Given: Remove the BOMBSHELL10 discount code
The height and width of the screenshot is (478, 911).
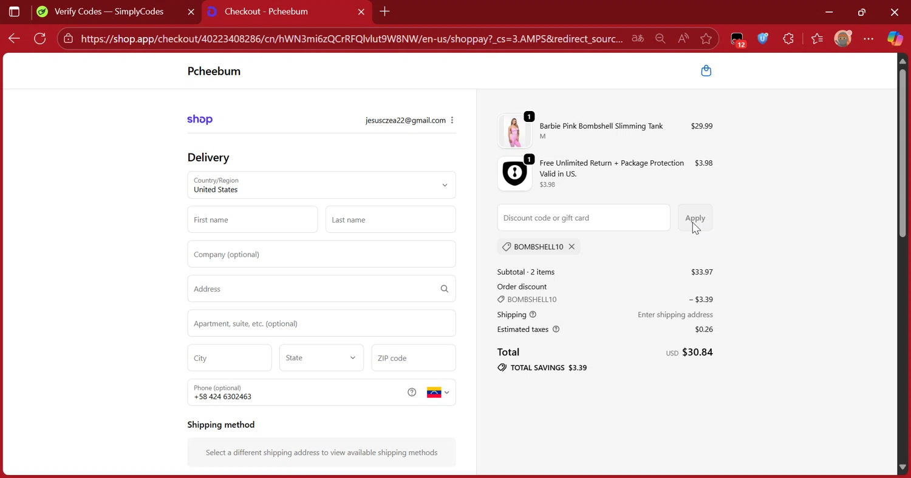Looking at the screenshot, I should (x=572, y=247).
